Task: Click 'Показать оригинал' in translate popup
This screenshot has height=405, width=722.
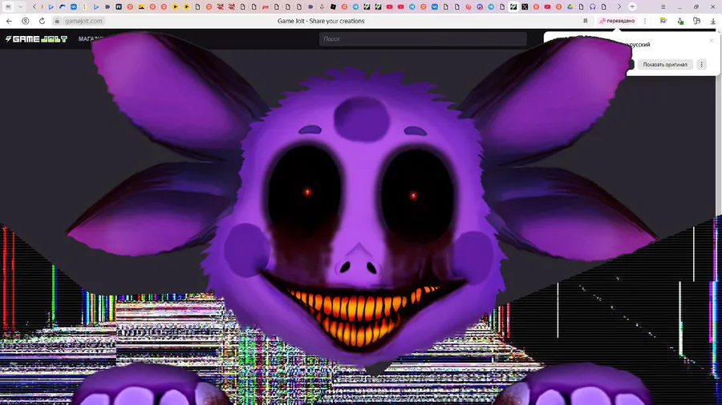Action: tap(665, 65)
